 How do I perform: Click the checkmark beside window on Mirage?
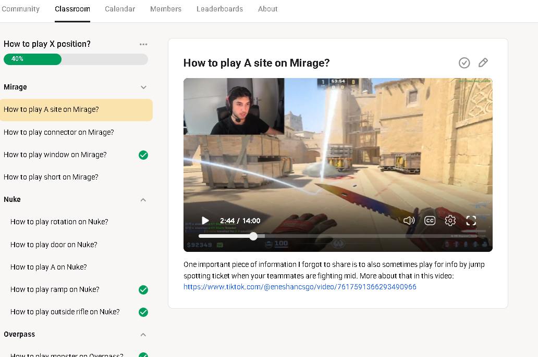pos(143,155)
